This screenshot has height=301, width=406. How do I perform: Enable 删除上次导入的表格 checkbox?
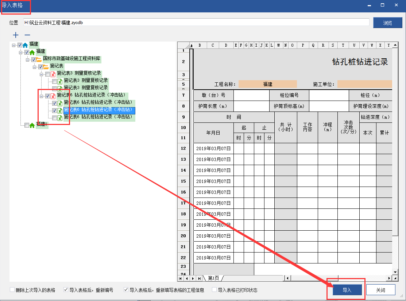12,290
